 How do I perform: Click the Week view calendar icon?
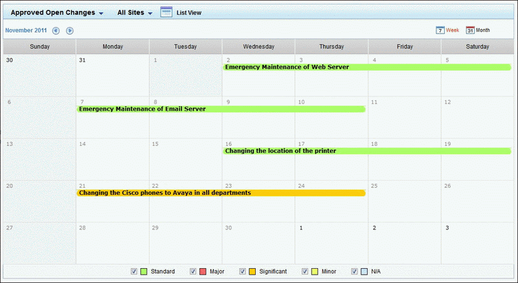coord(440,30)
